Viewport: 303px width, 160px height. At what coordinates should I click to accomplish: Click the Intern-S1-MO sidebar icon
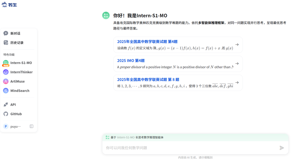(6, 62)
